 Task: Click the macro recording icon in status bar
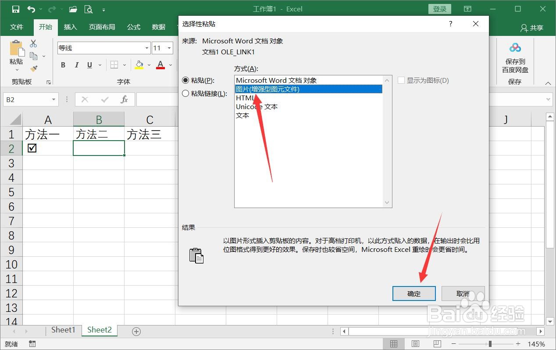tap(32, 344)
